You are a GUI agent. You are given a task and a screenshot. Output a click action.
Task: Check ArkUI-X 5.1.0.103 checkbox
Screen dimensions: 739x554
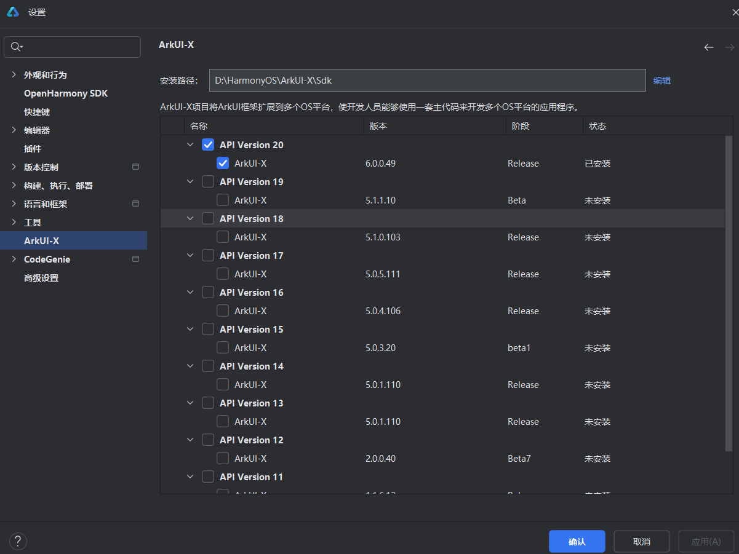point(223,237)
